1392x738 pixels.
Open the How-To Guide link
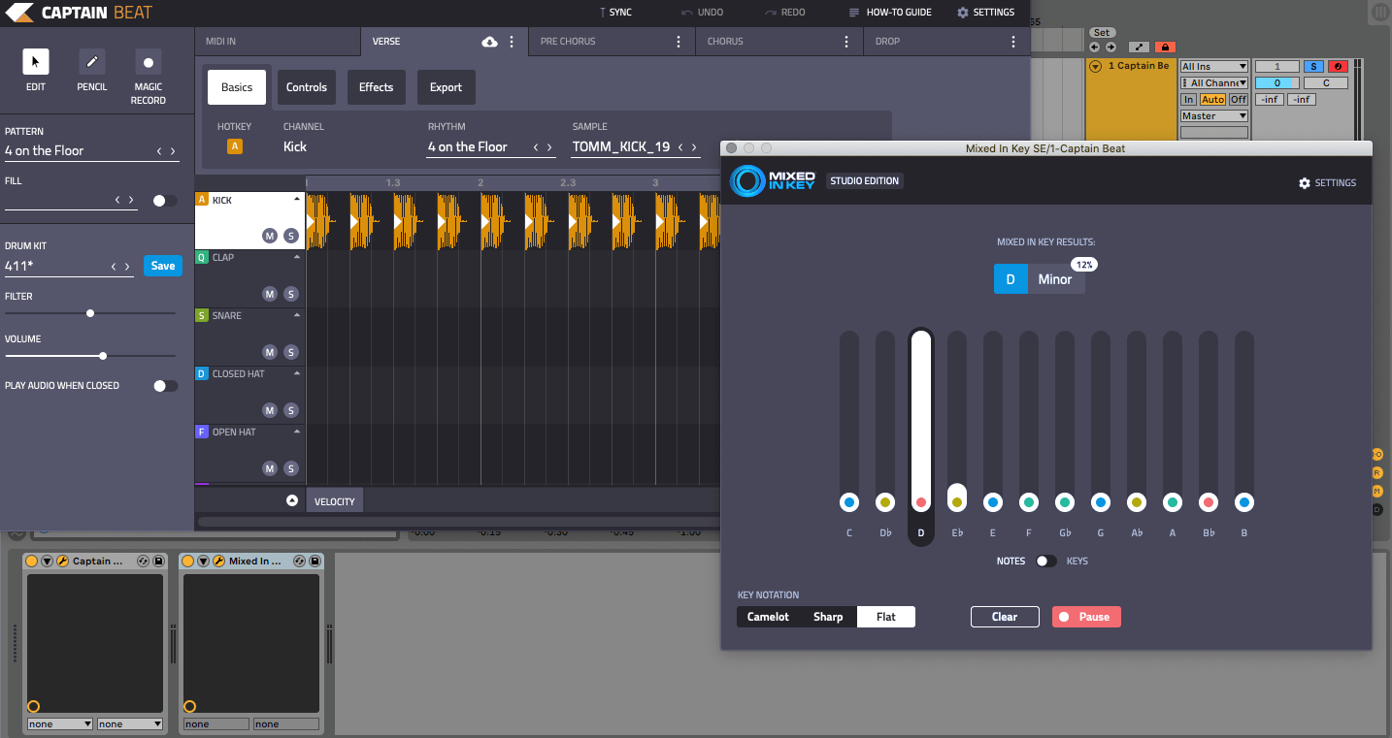pos(890,13)
